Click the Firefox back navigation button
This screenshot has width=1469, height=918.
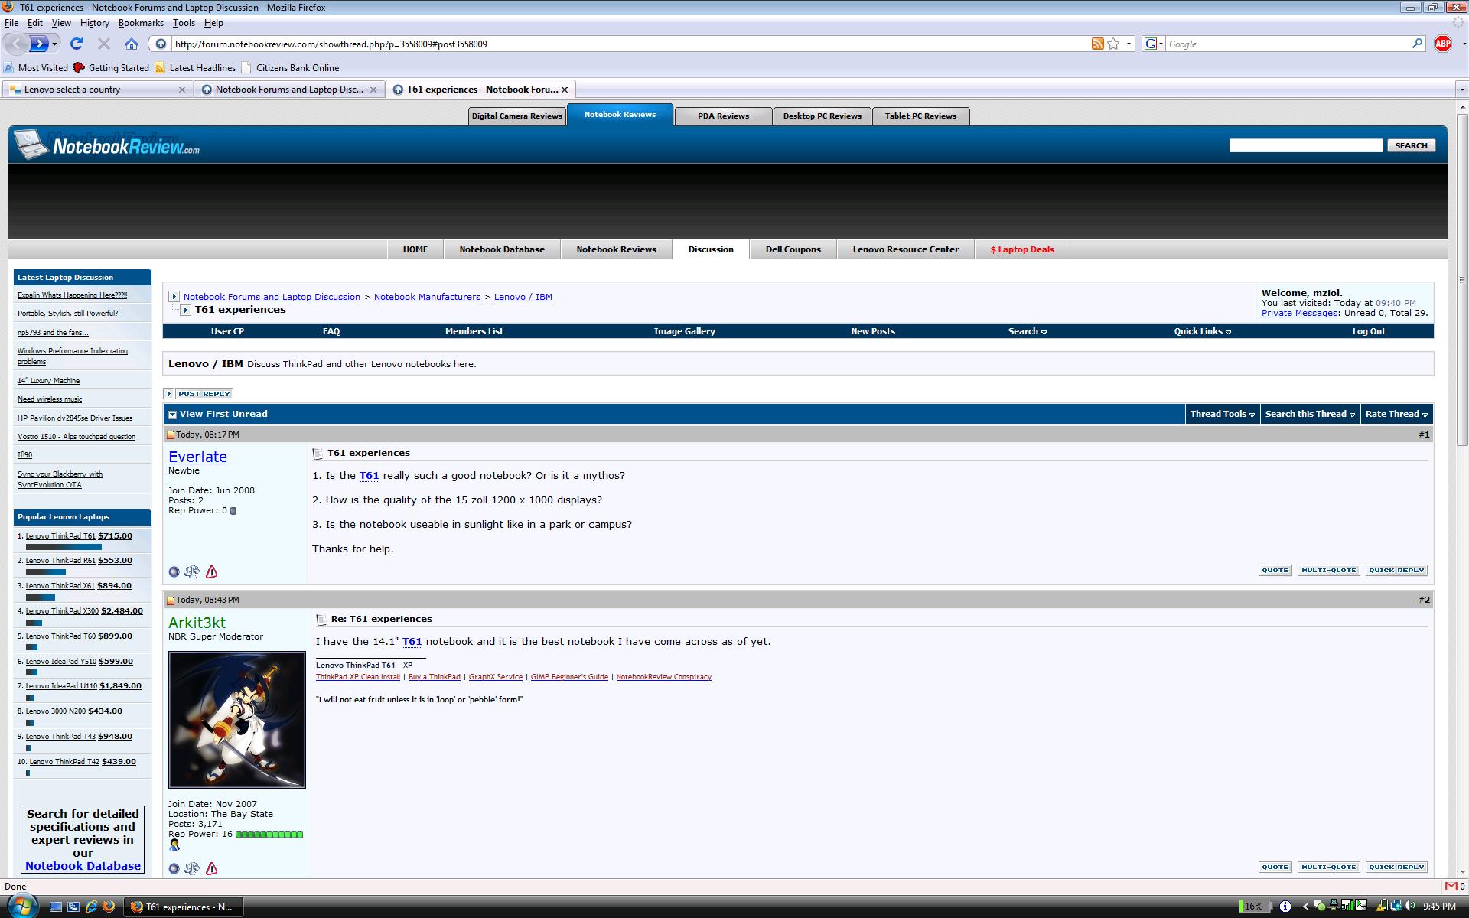pyautogui.click(x=15, y=44)
